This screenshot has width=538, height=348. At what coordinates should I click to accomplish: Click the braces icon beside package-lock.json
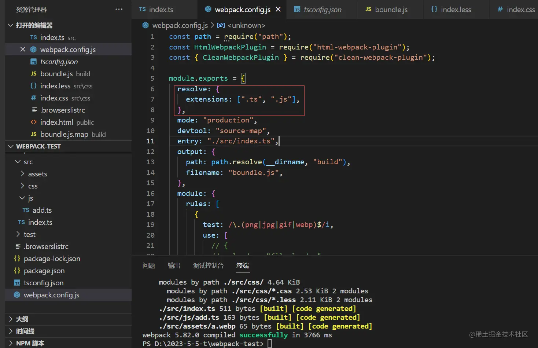coord(17,258)
